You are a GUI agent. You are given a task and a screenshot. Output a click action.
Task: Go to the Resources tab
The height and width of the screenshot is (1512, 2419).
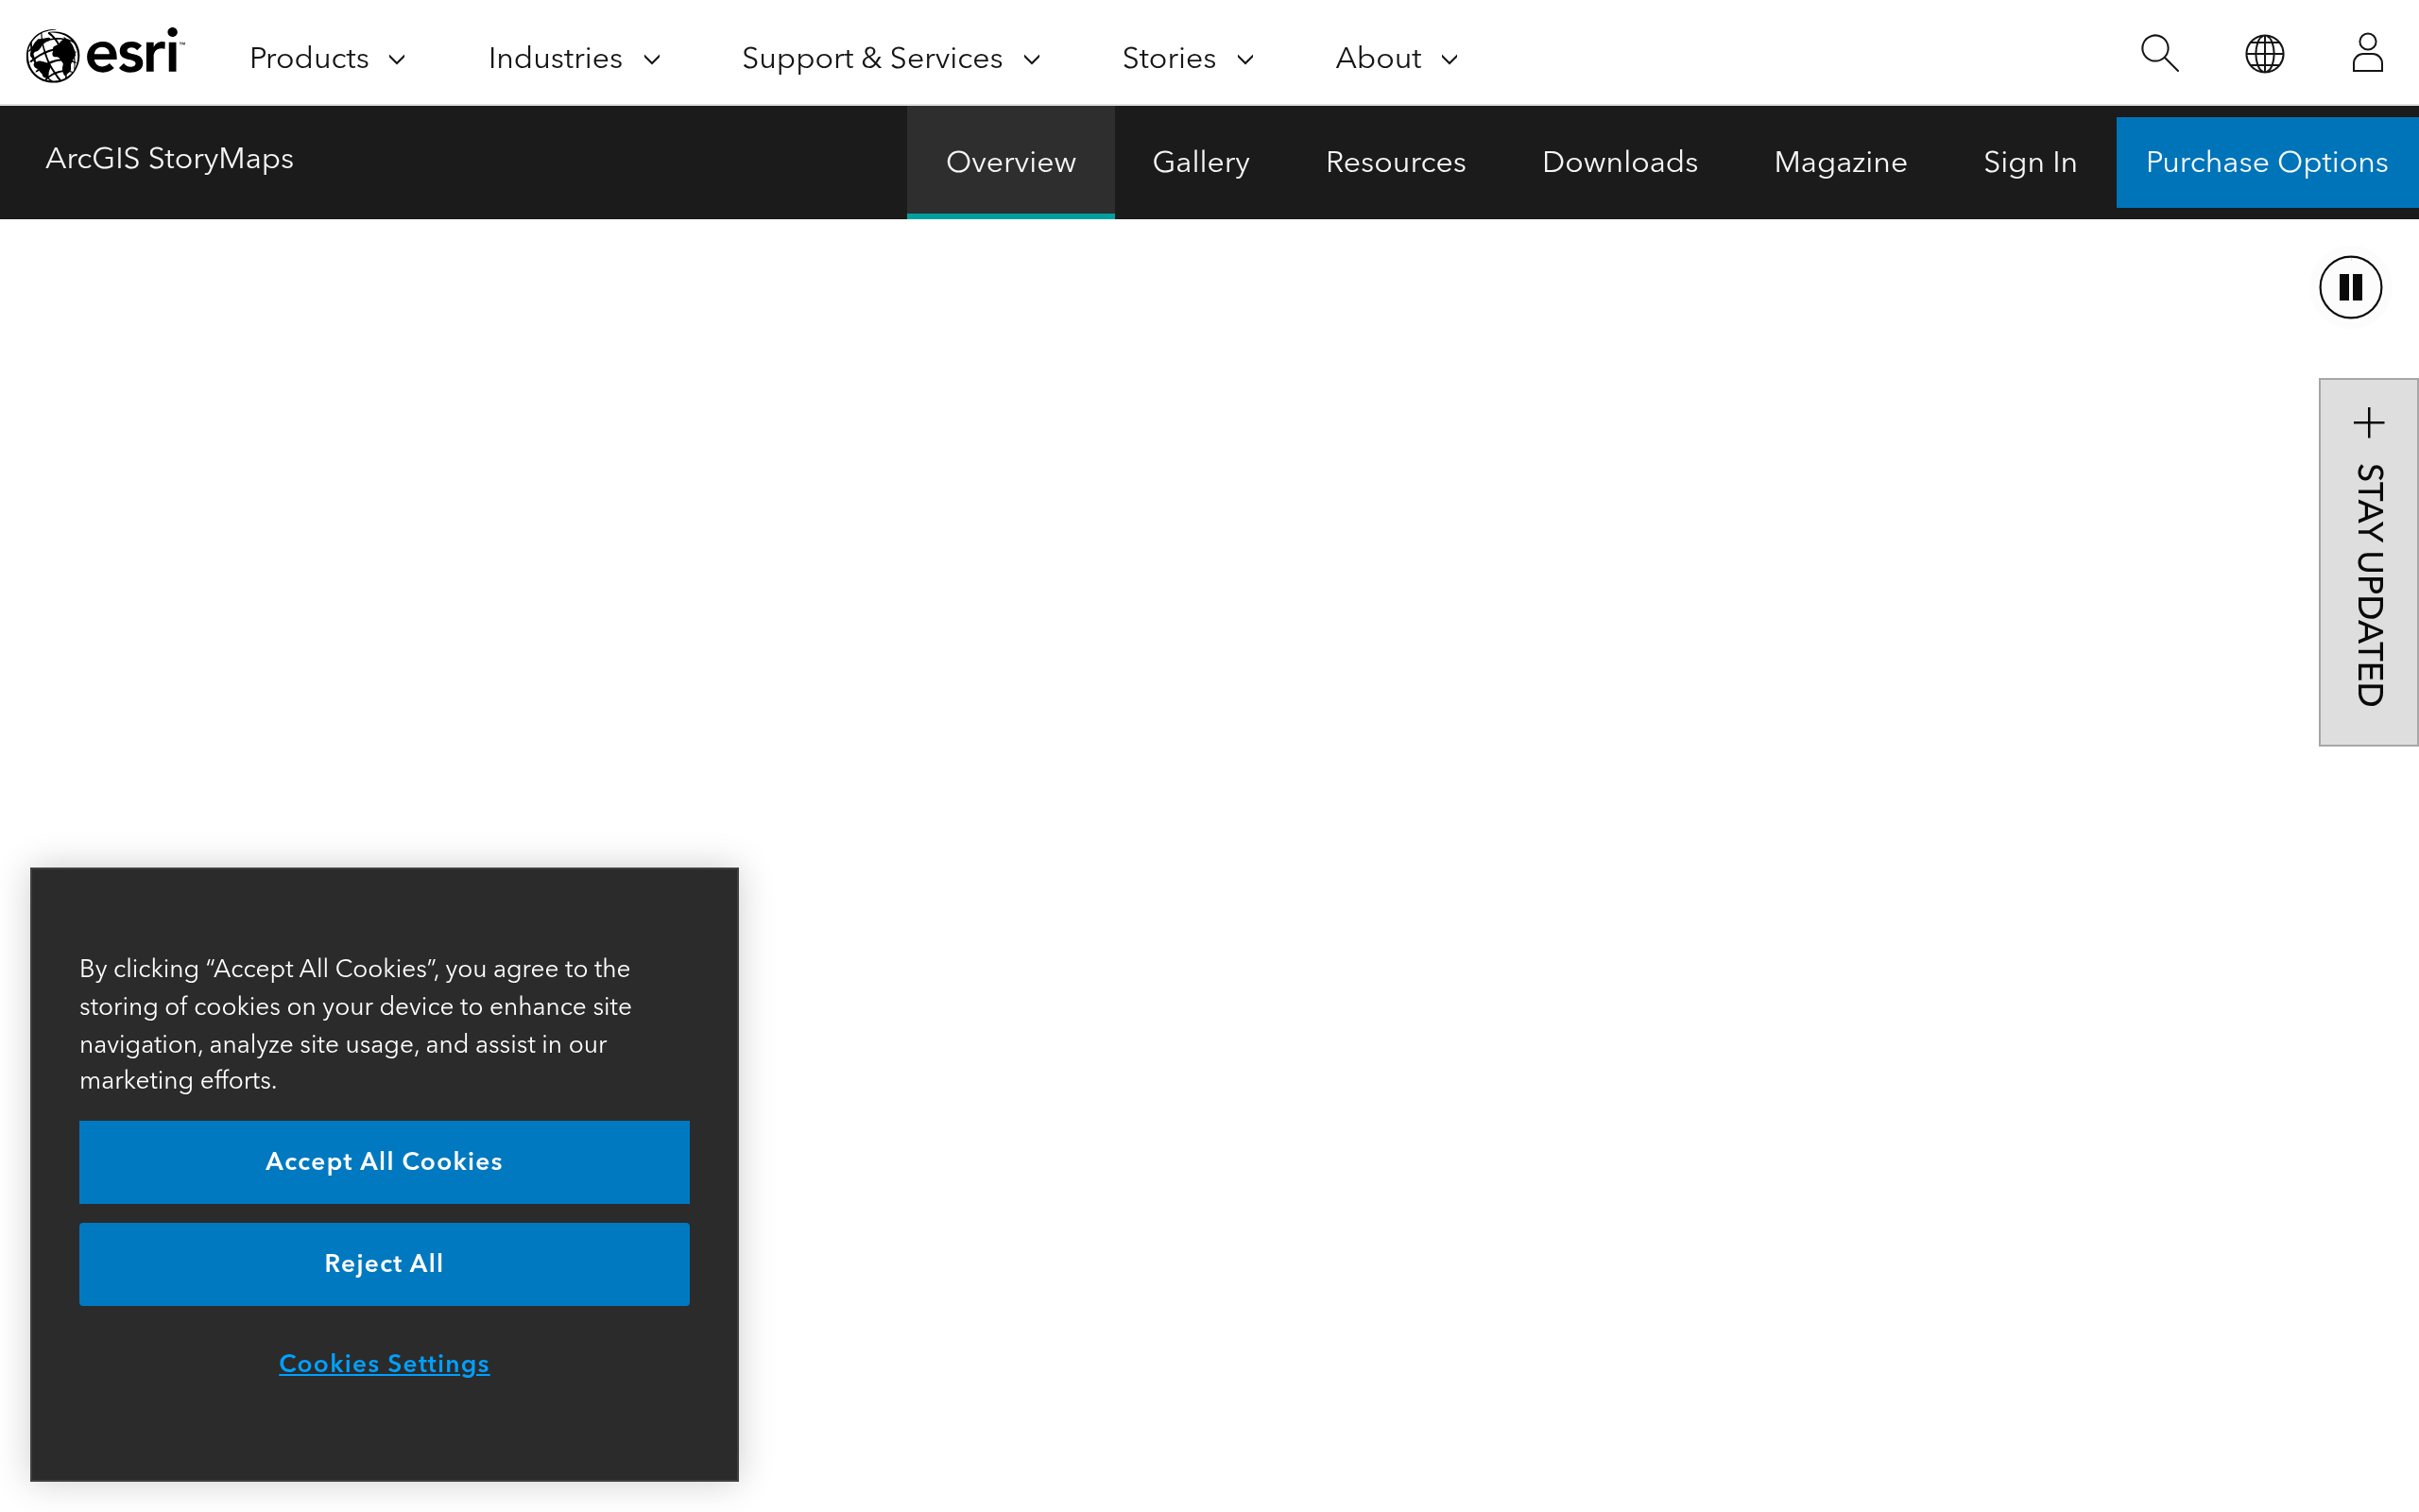click(1396, 162)
